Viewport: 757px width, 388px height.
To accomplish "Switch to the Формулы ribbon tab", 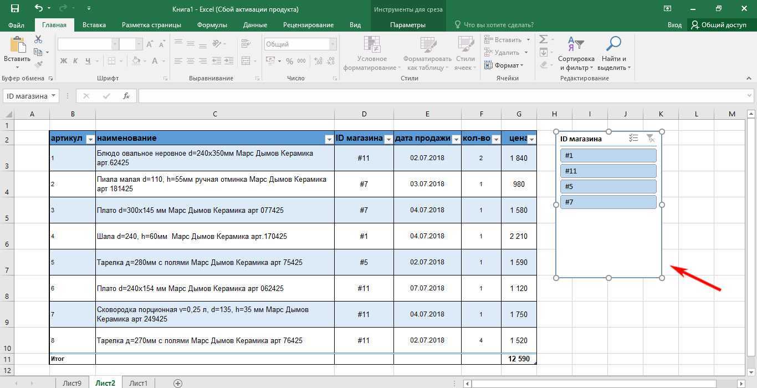I will tap(213, 25).
